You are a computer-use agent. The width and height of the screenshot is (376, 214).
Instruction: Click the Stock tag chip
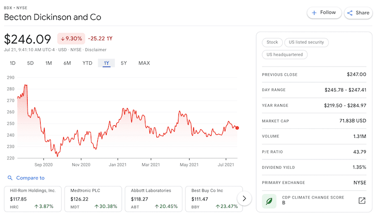272,42
